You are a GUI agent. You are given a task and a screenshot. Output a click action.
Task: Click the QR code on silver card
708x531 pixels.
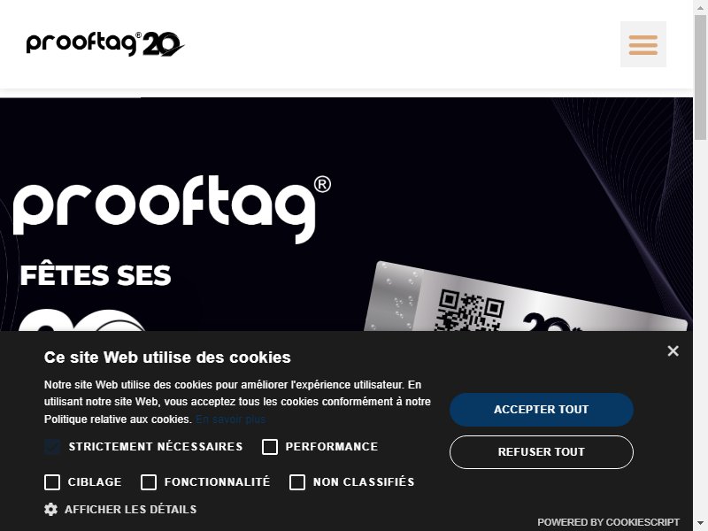[470, 311]
